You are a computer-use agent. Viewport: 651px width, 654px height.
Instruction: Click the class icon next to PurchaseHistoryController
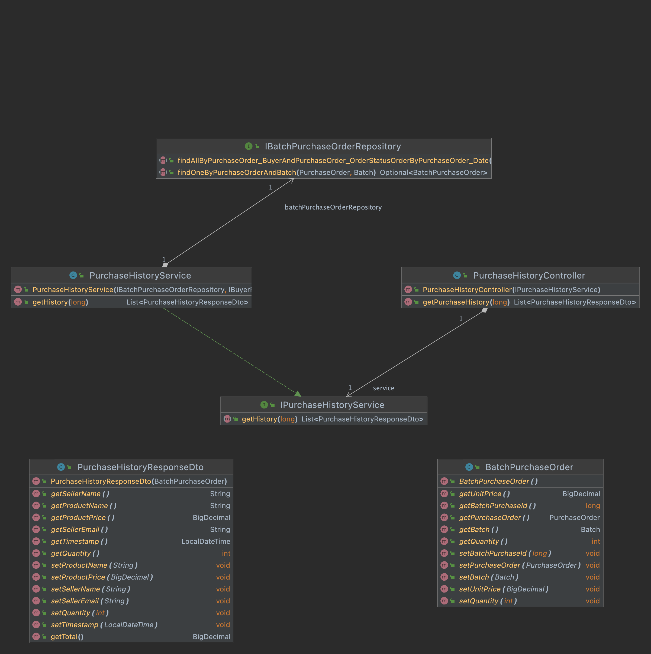457,275
